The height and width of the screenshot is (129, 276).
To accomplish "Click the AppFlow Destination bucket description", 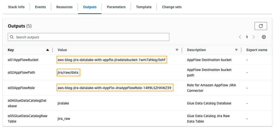I will (x=209, y=60).
